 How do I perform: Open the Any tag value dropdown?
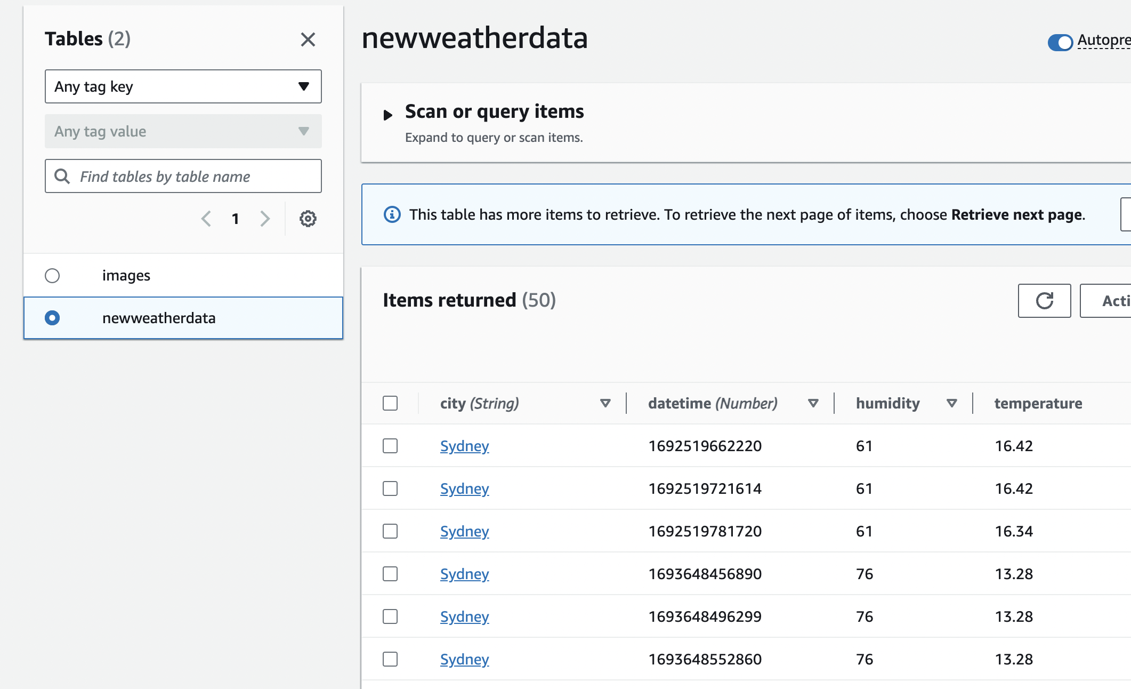click(183, 131)
